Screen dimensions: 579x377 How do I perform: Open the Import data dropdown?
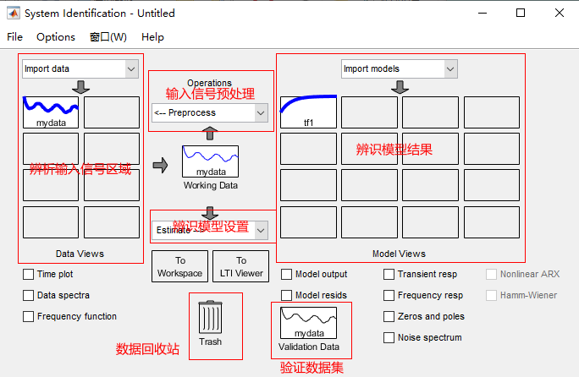pyautogui.click(x=80, y=68)
